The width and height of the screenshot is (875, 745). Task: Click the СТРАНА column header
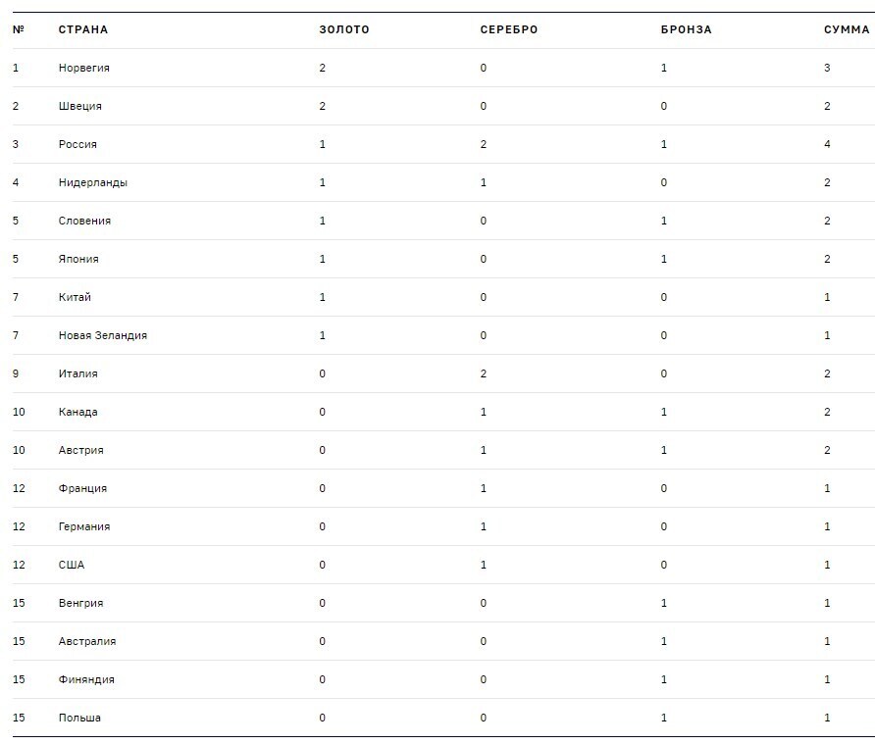[x=83, y=29]
